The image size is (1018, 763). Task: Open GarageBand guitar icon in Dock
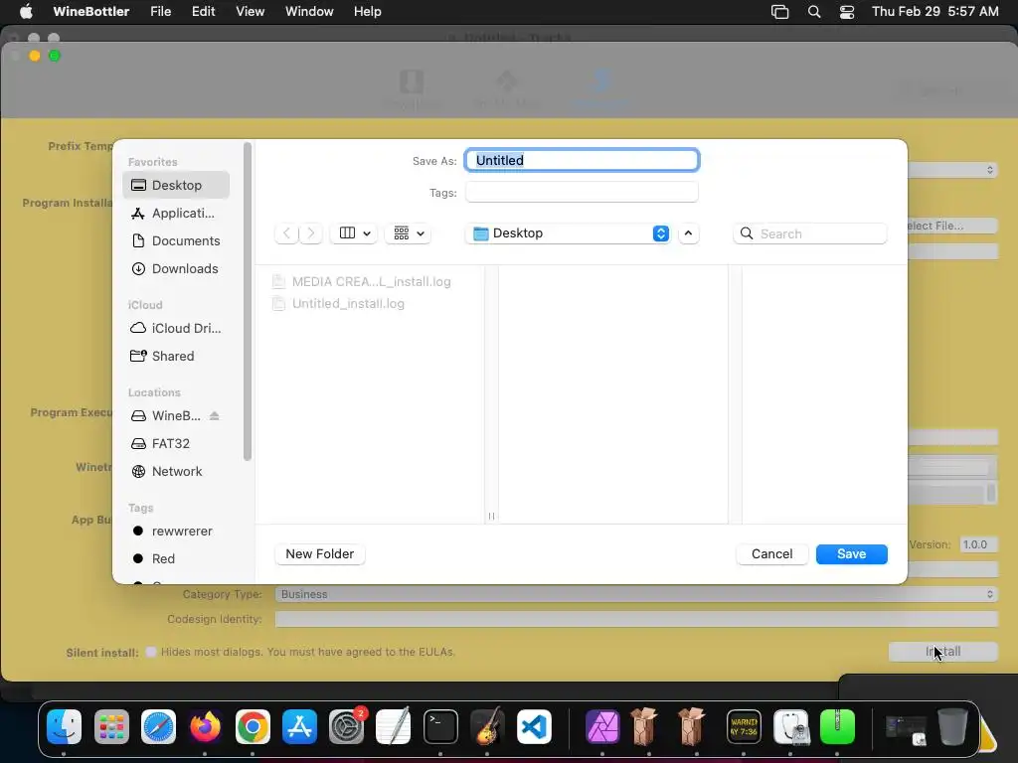[x=487, y=726]
